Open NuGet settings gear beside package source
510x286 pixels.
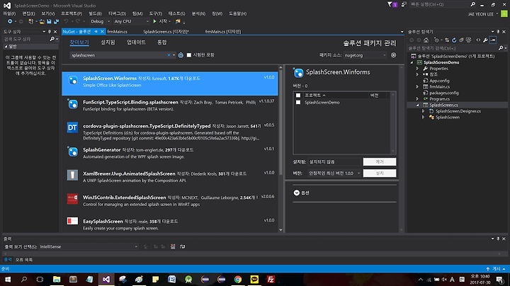click(x=394, y=55)
